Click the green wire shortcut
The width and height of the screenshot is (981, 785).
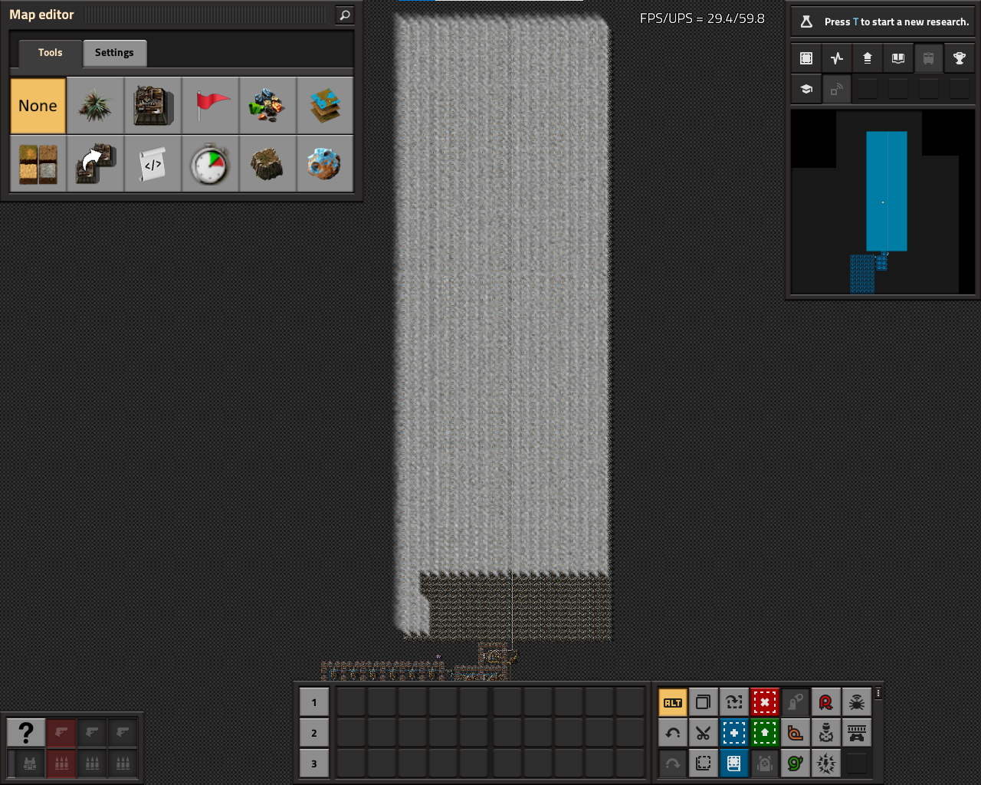coord(796,764)
